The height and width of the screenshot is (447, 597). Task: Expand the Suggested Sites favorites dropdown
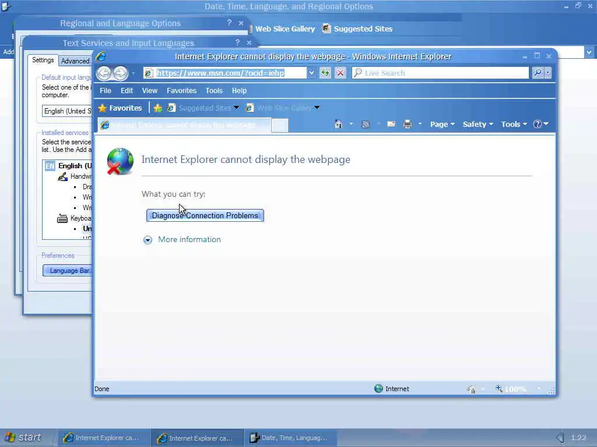tap(237, 108)
